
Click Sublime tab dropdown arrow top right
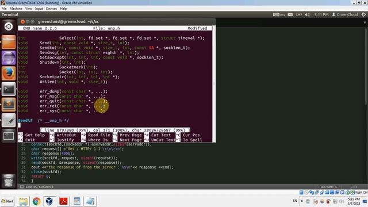click(x=365, y=22)
